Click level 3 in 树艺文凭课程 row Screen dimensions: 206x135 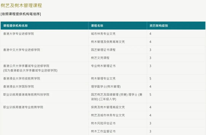(x=150, y=58)
